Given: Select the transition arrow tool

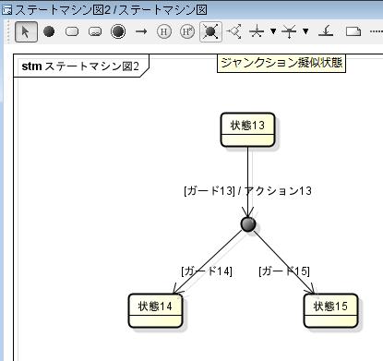Looking at the screenshot, I should [x=141, y=31].
